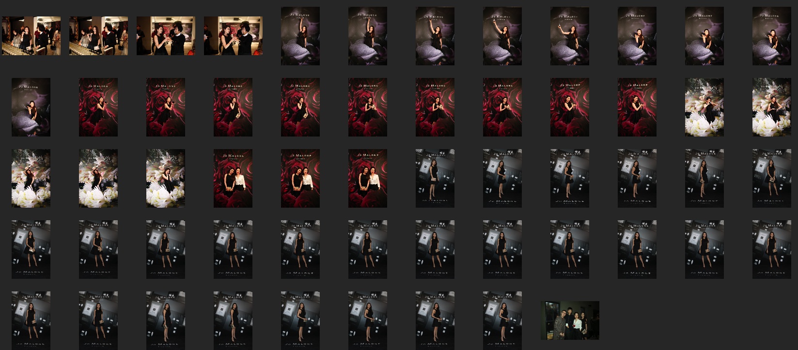Select the last two-women red rose photo
798x350 pixels.
pos(368,178)
